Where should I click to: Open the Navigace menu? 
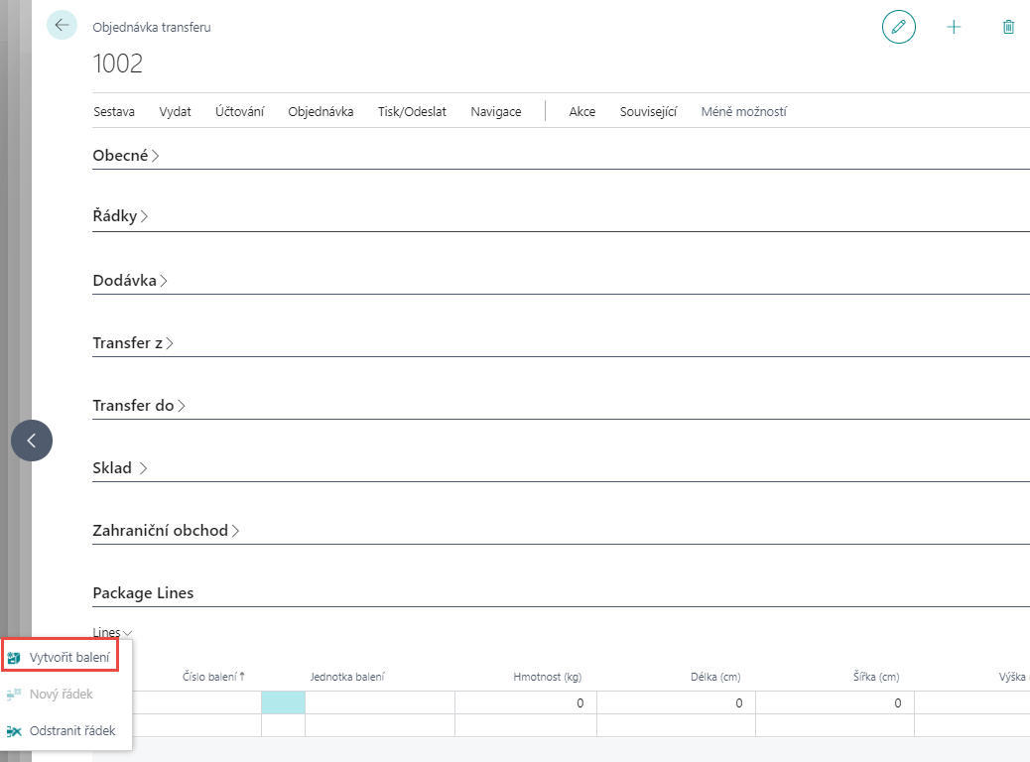[495, 112]
